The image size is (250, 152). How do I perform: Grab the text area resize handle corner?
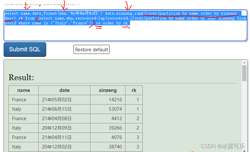click(245, 39)
